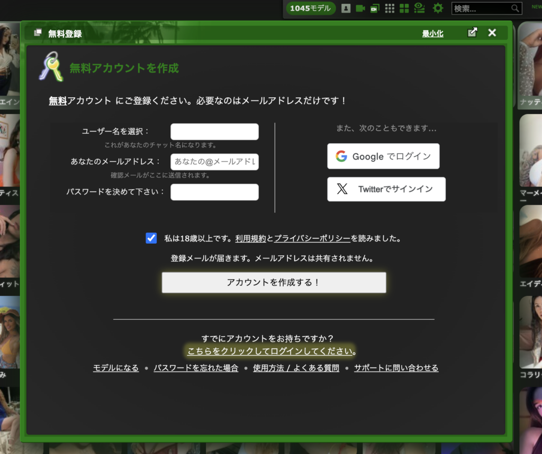Select the video camera icon in the toolbar
Viewport: 542px width, 454px height.
point(360,8)
